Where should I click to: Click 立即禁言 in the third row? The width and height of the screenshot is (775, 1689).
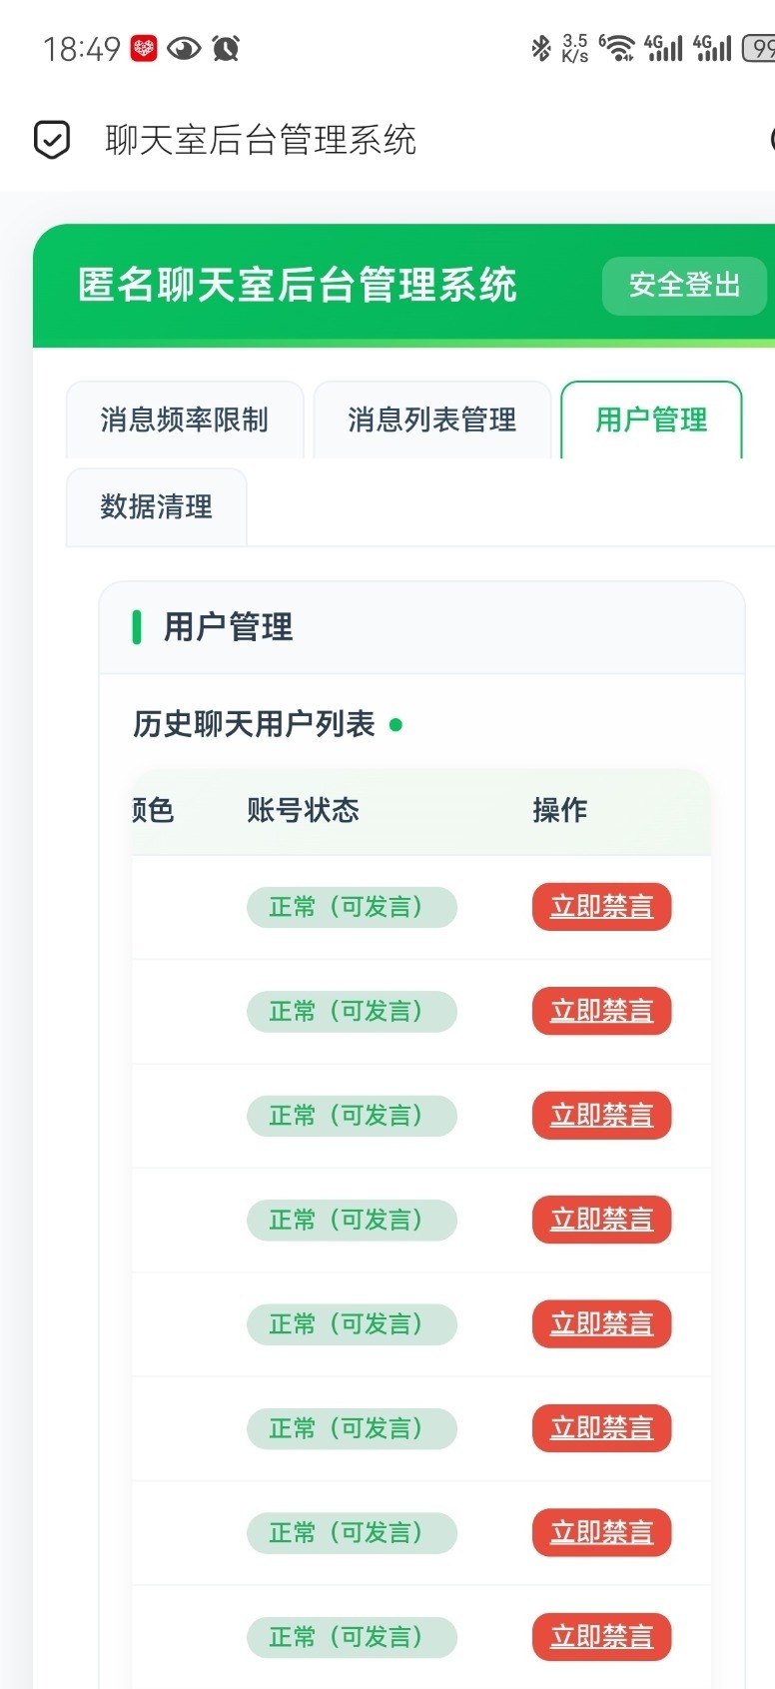coord(601,1116)
